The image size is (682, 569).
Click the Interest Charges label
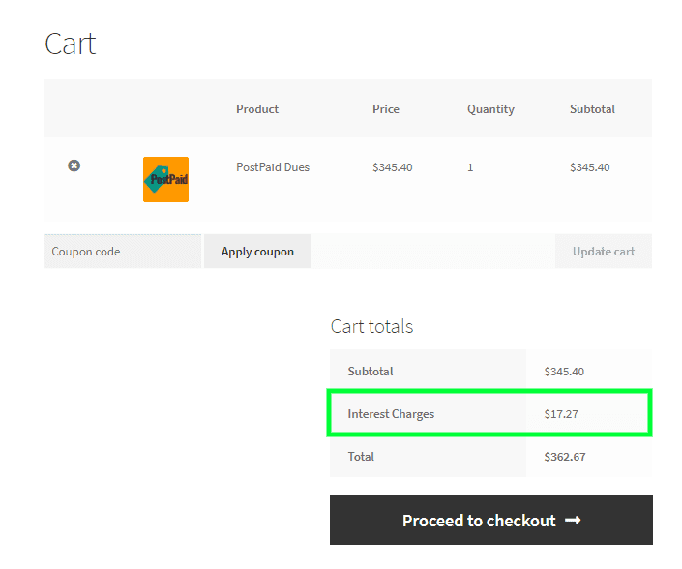pos(391,414)
